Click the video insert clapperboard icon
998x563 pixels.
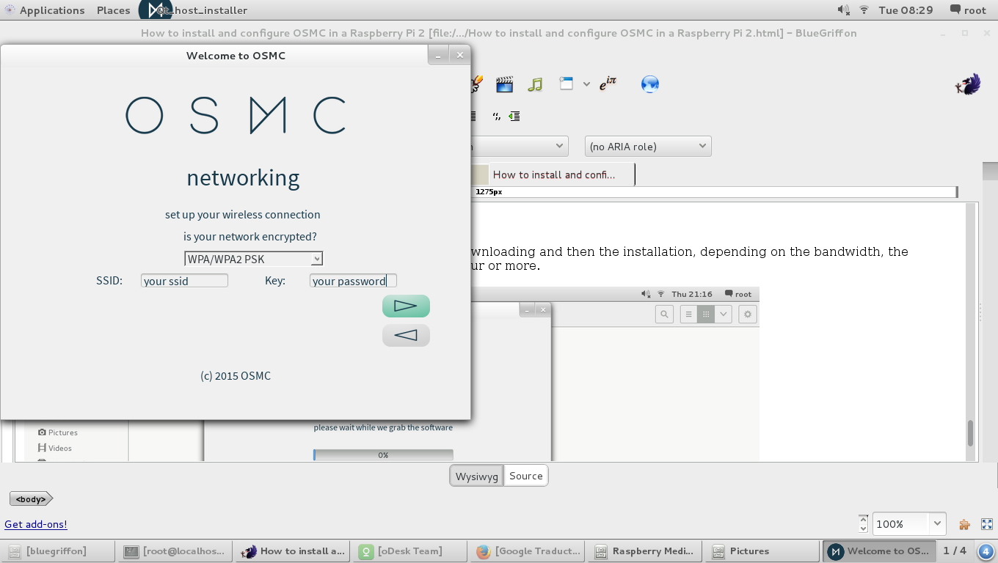click(504, 84)
